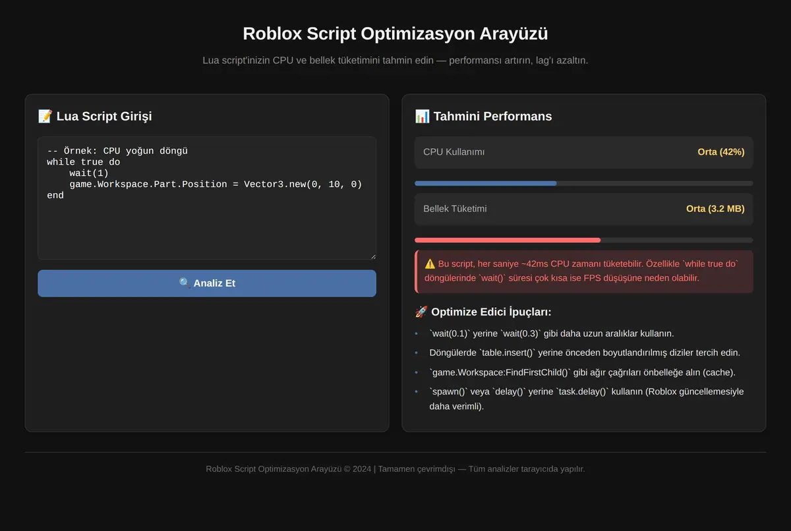Click the tip about table.insert() in loops
This screenshot has height=531, width=791.
[x=585, y=352]
